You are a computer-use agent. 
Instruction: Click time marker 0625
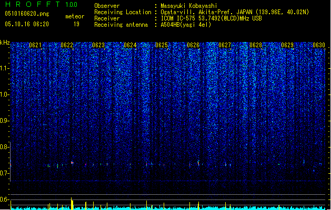[162, 45]
